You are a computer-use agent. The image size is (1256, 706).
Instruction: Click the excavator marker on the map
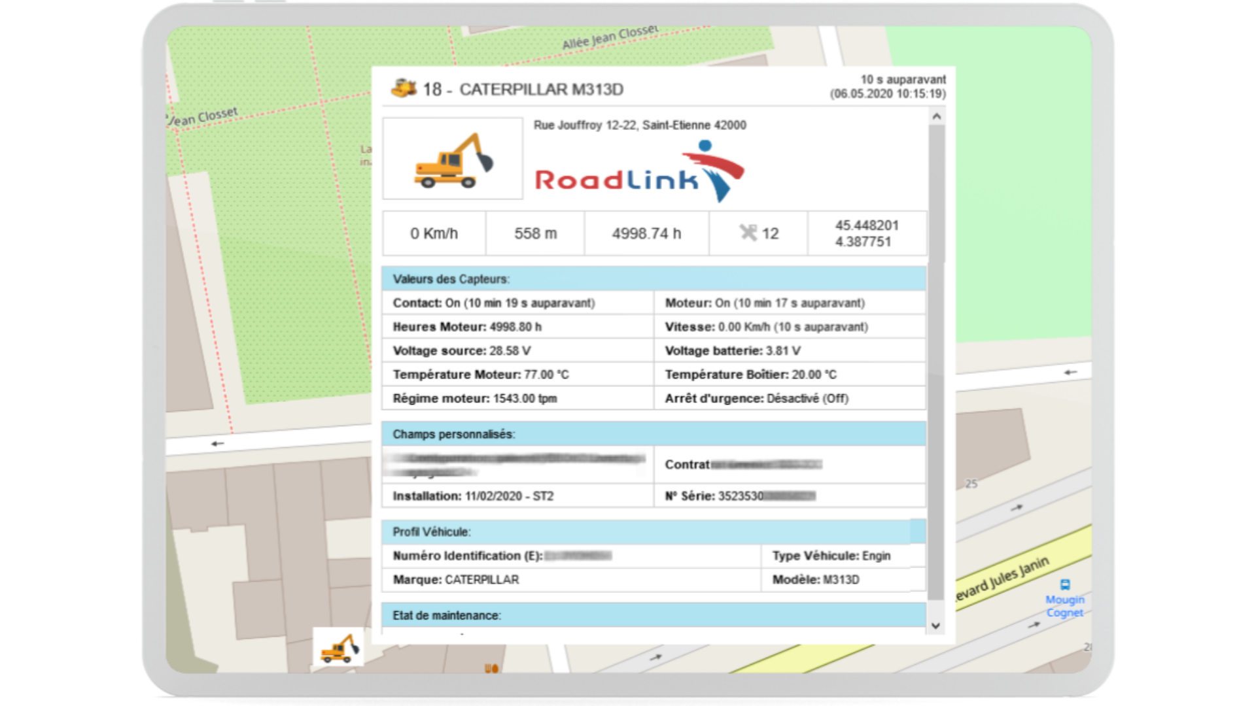pyautogui.click(x=340, y=648)
